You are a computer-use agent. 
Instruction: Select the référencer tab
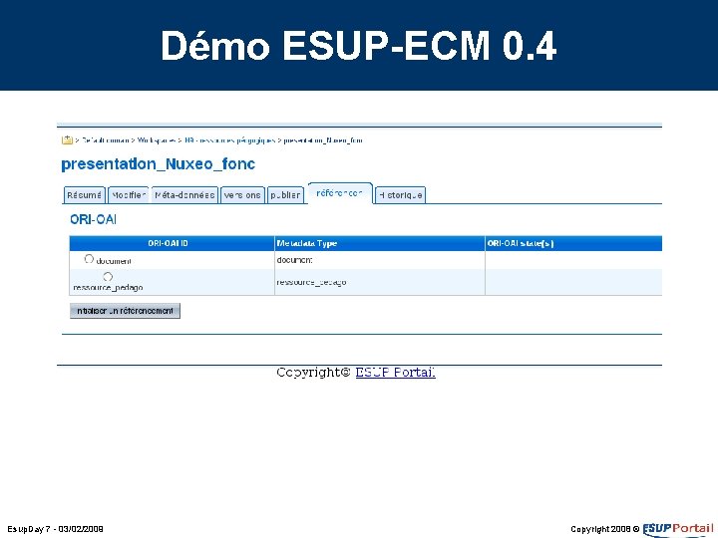[x=340, y=193]
